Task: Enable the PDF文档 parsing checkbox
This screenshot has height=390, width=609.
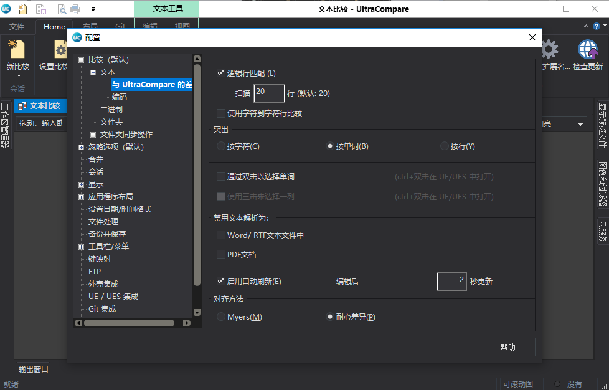Action: click(221, 254)
